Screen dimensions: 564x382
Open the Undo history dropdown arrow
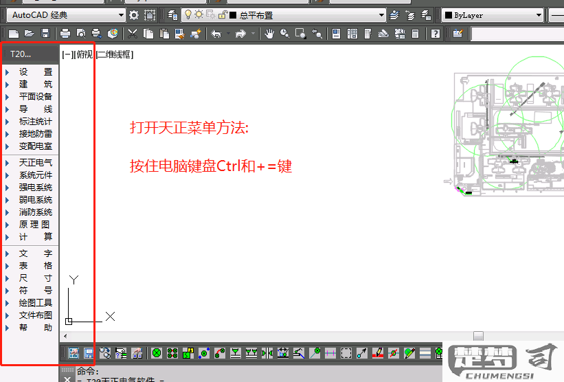[228, 34]
